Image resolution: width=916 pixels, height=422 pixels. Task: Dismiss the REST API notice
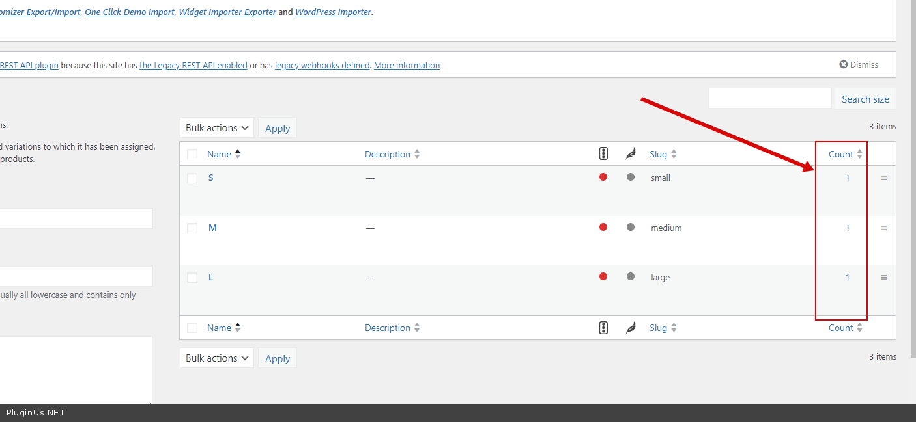point(858,65)
